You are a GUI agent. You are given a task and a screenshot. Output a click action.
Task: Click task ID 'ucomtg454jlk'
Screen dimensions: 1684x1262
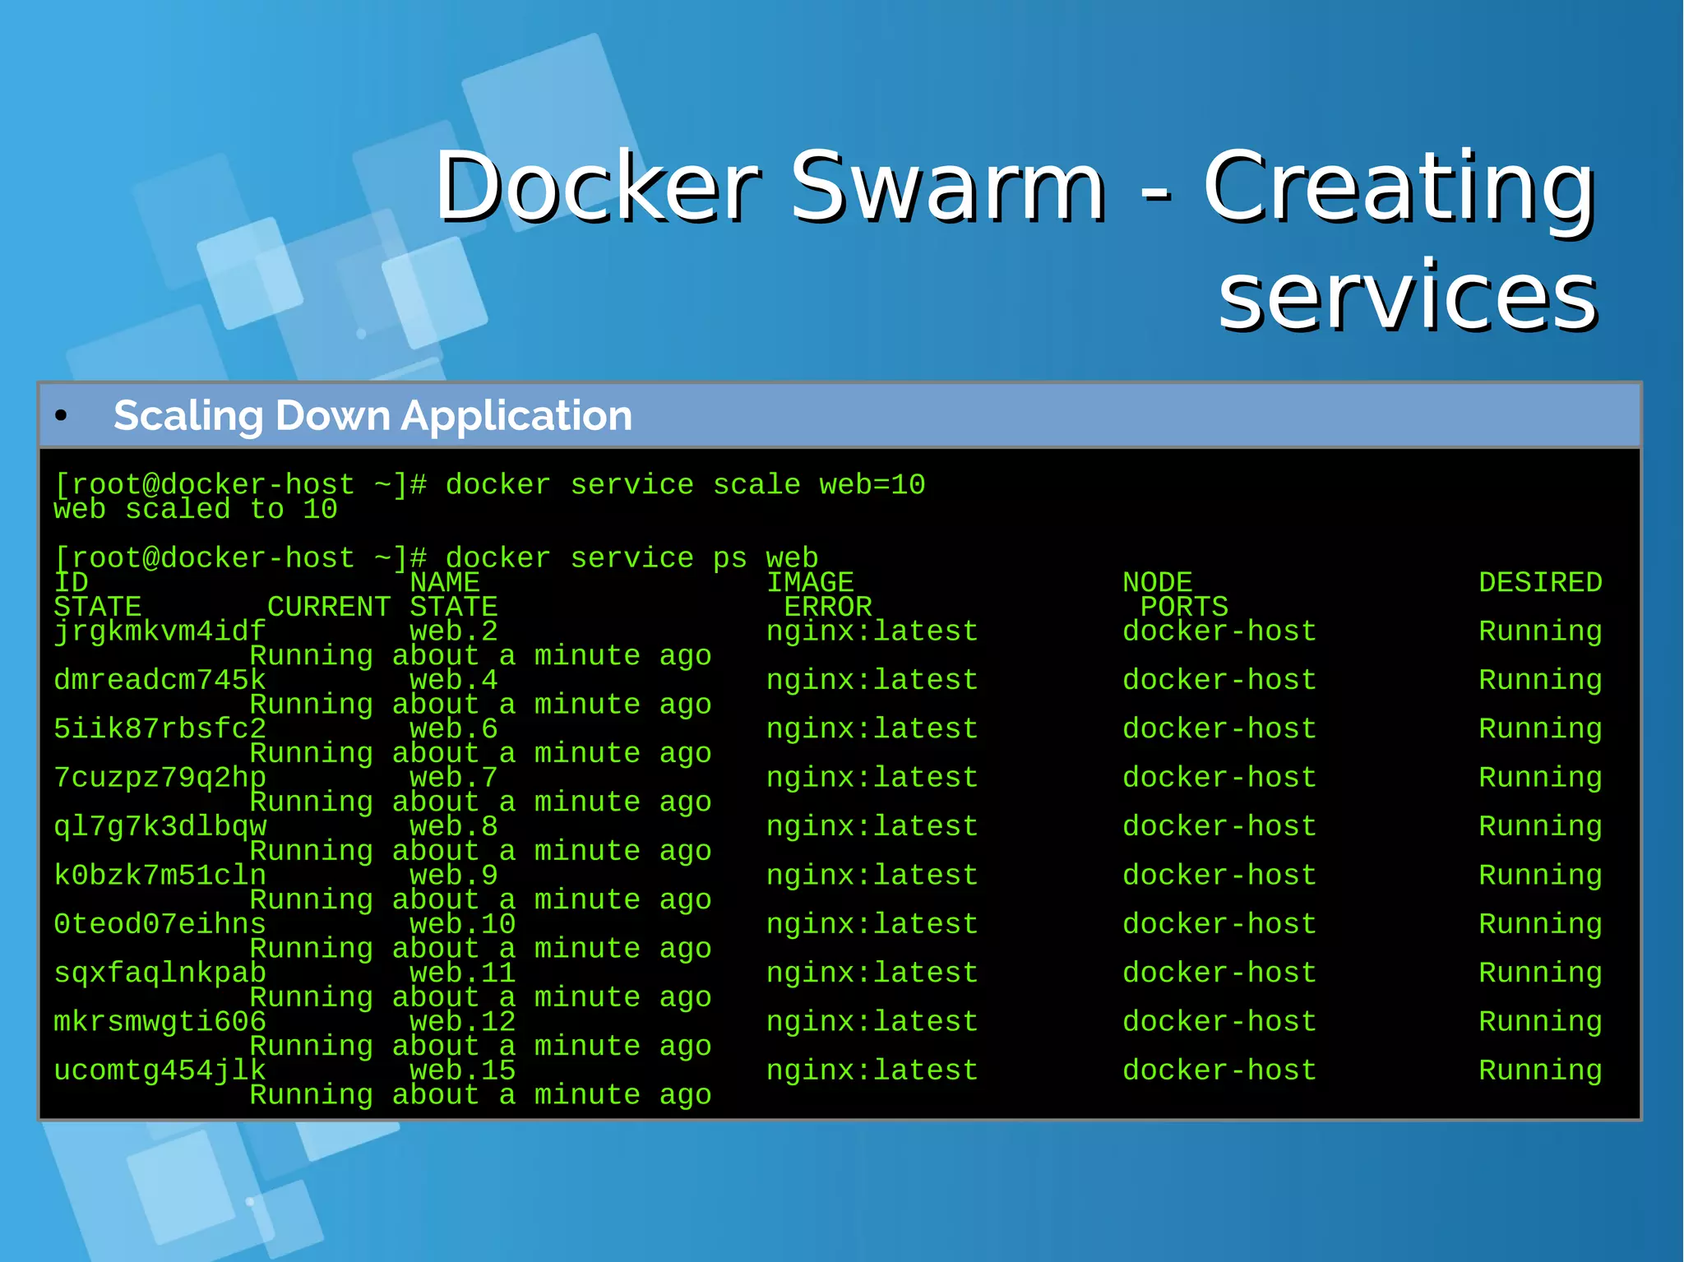(160, 1070)
